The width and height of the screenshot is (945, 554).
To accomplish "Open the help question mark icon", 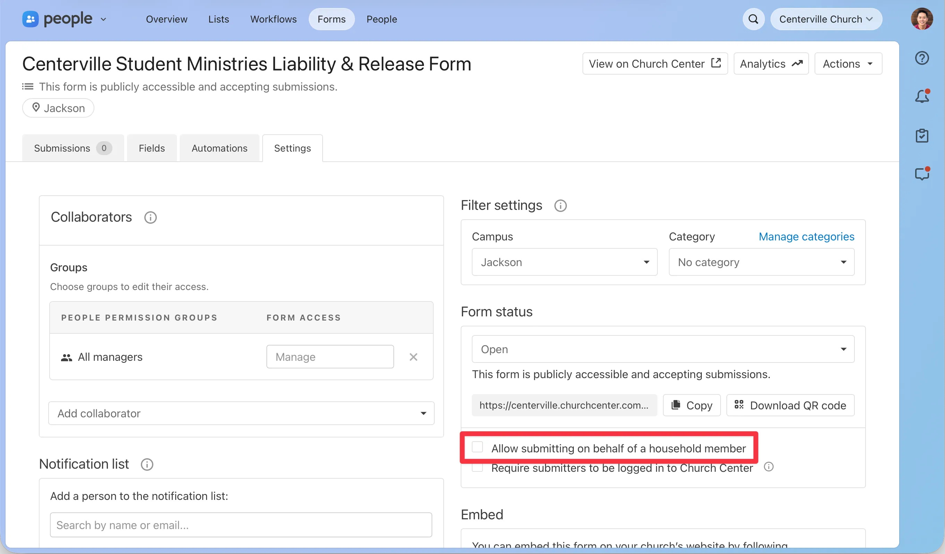I will [x=922, y=58].
